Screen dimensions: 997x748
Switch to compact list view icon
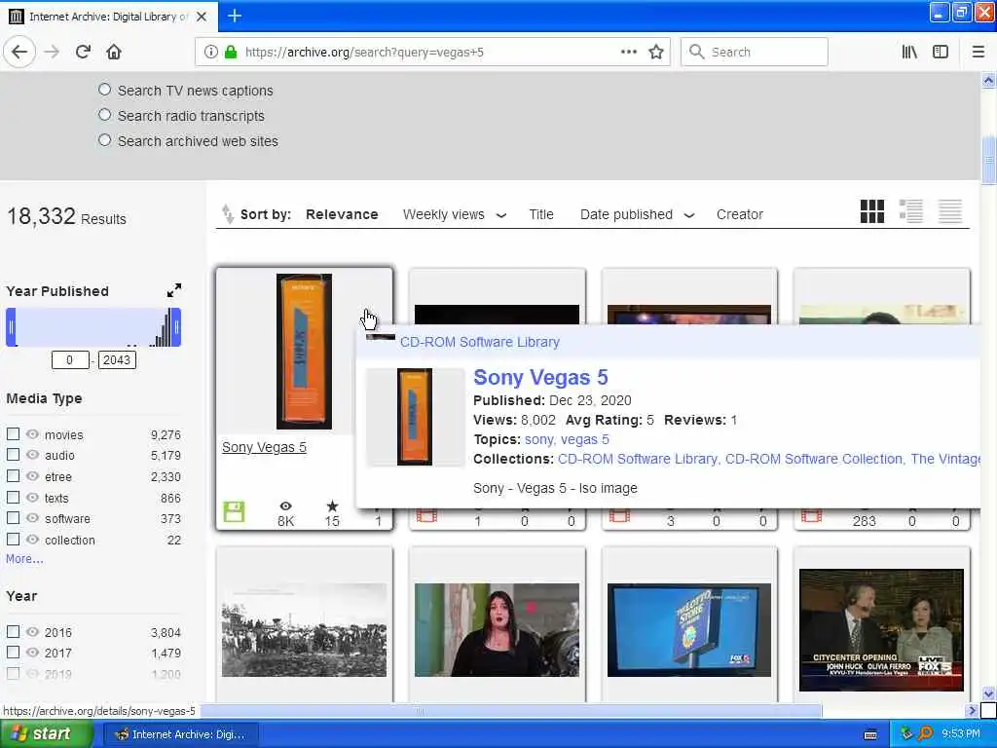pos(950,211)
